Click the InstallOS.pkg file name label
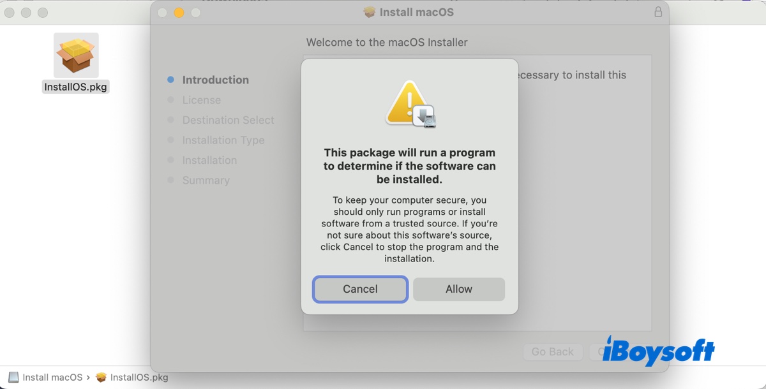766x389 pixels. coord(76,87)
